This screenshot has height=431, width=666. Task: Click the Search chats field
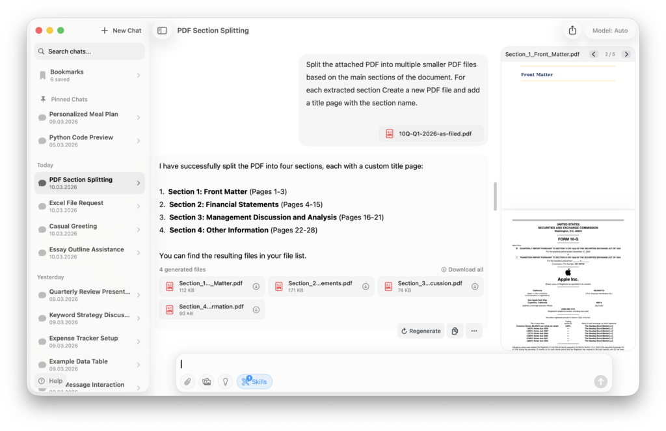click(89, 51)
